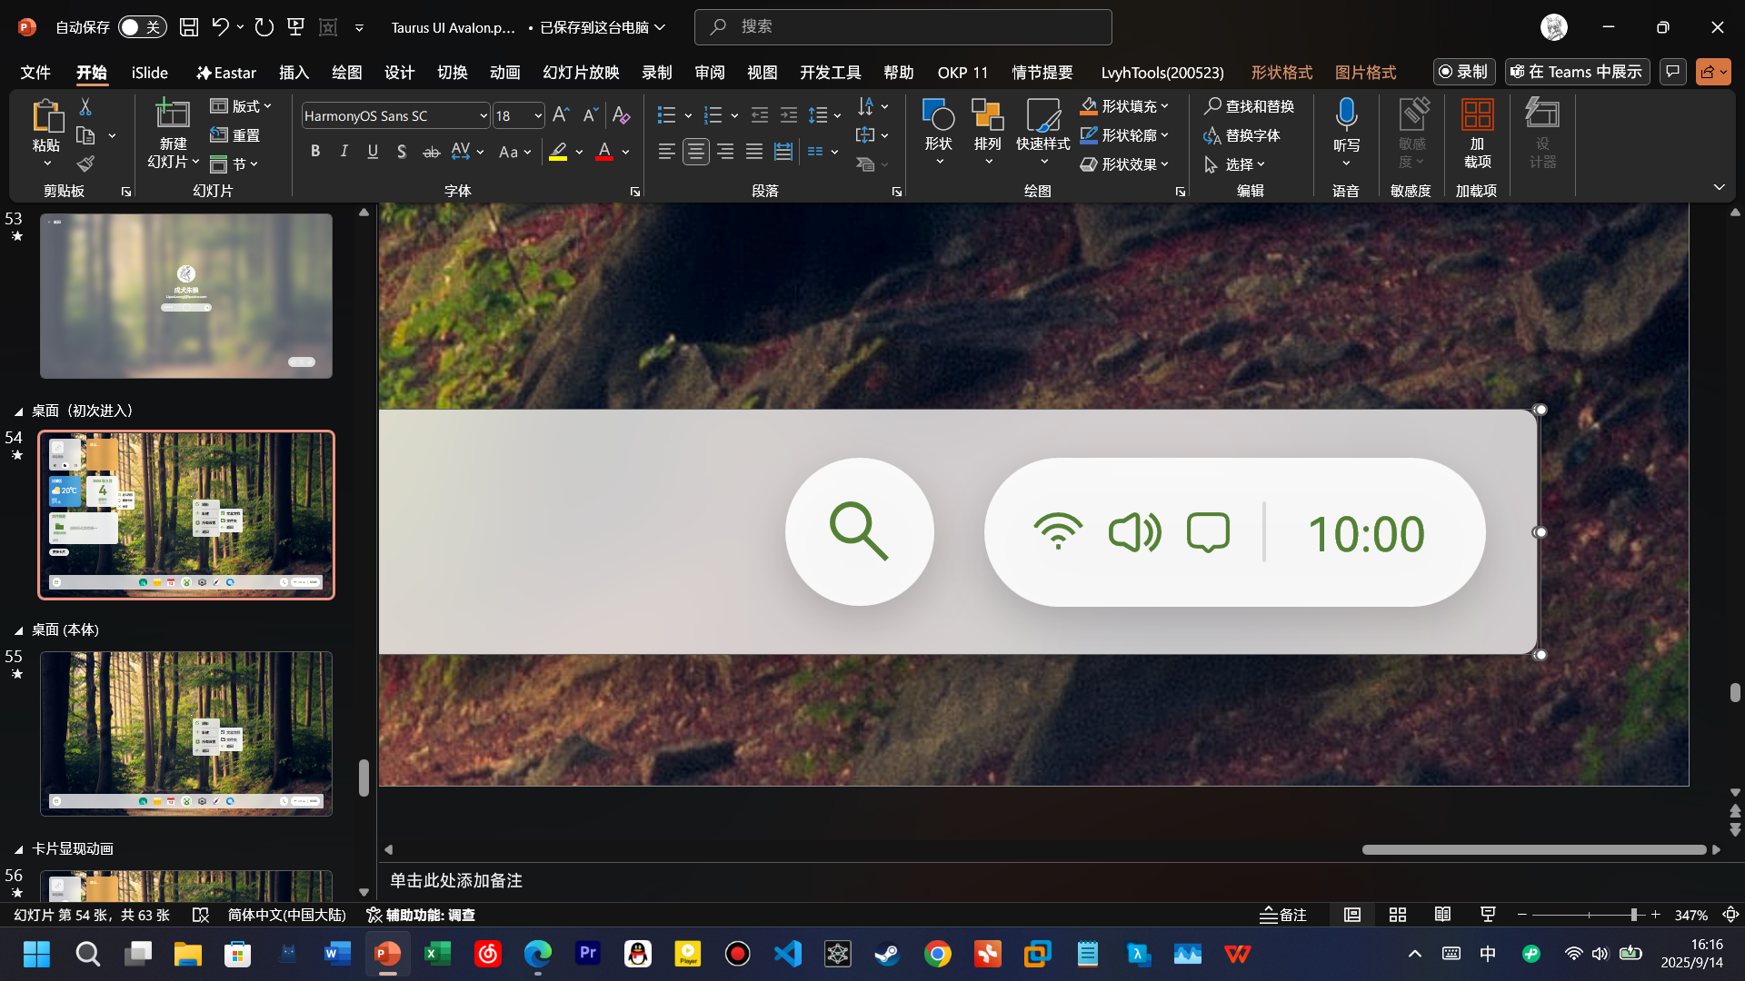
Task: Switch to Slide Sorter view icon
Action: click(1398, 915)
